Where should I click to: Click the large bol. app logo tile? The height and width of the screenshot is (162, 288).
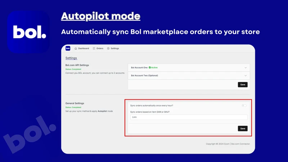tap(28, 32)
